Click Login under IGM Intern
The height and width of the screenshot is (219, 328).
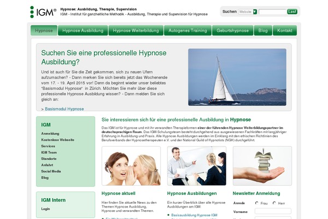pos(45,209)
